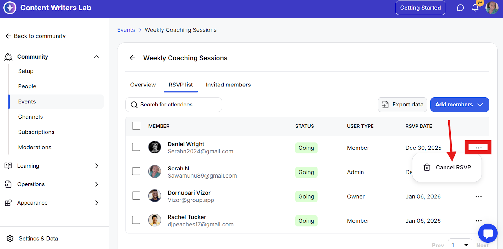Open the chat messages icon in header

[x=460, y=8]
